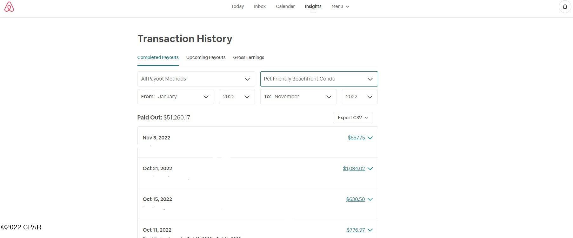Open the $1,034.02 payout link
This screenshot has width=573, height=238.
(354, 169)
